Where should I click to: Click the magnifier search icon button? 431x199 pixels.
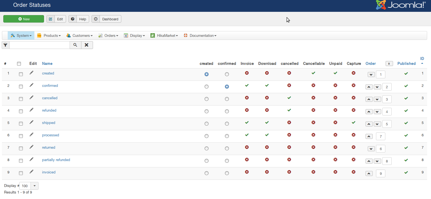(x=75, y=45)
